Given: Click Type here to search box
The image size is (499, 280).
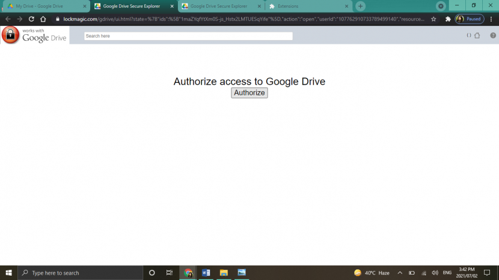Looking at the screenshot, I should (80, 273).
